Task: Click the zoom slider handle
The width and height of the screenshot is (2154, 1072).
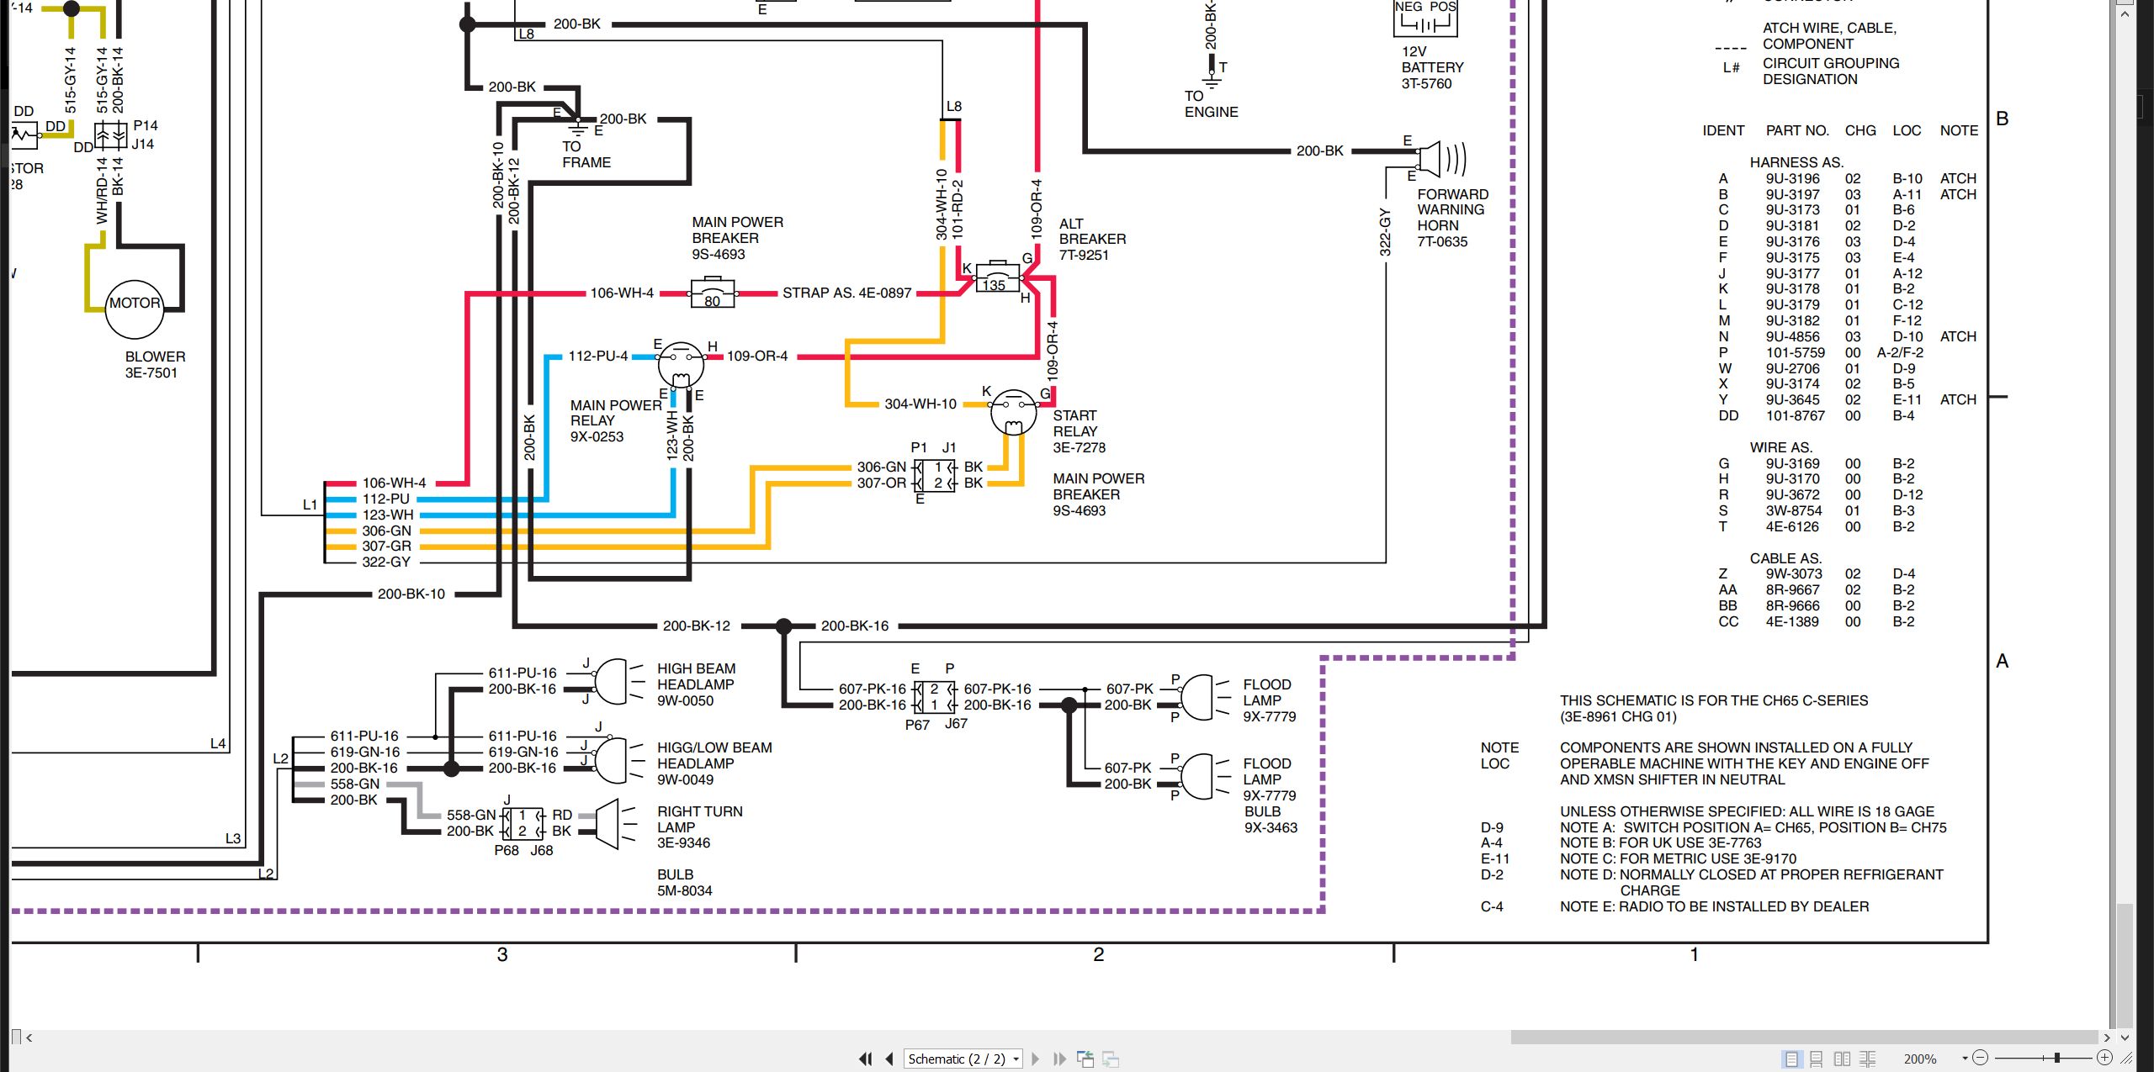Action: coord(2056,1058)
